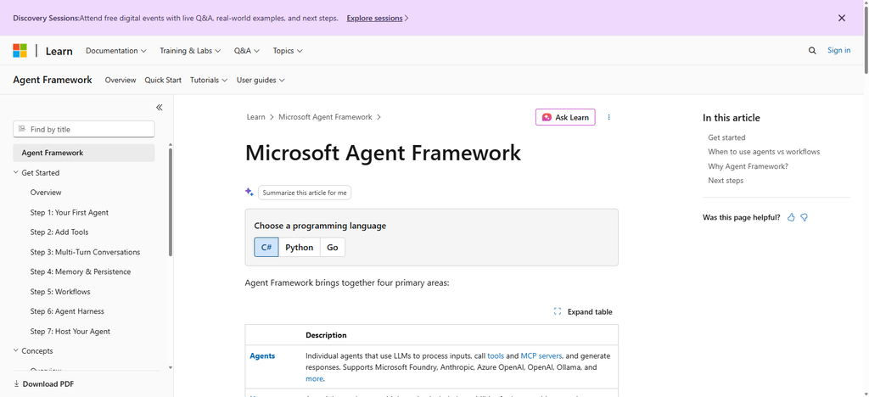Select C# programming language
This screenshot has width=869, height=397.
pos(266,248)
